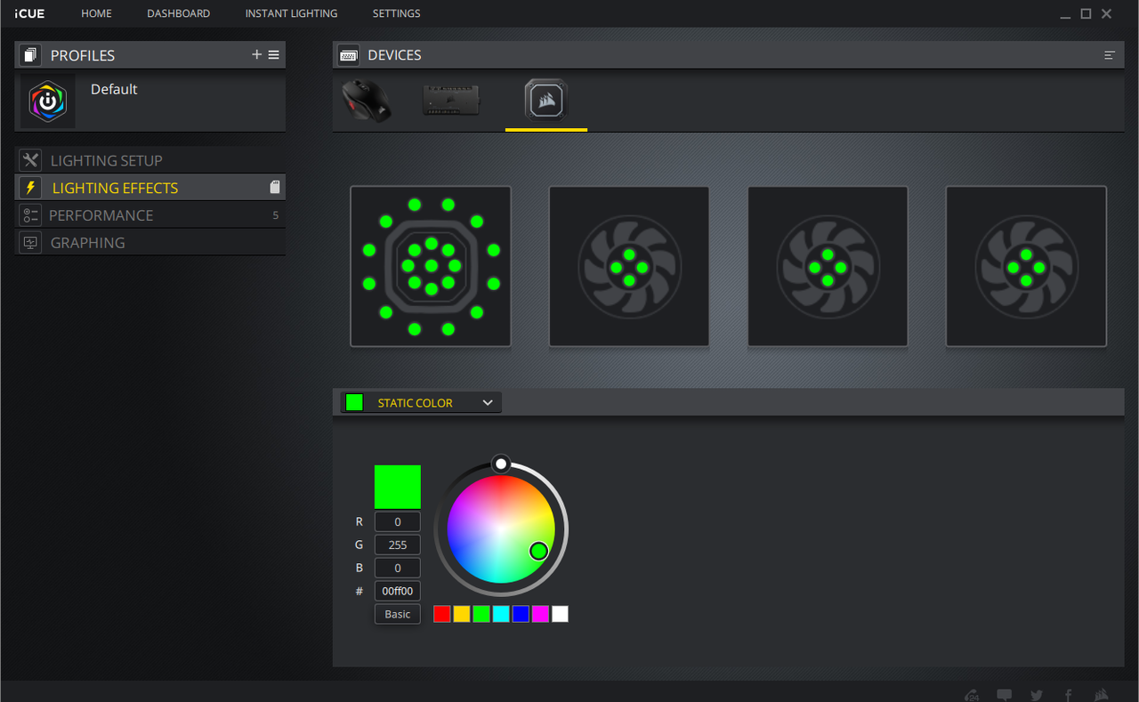Open the profiles list menu icon
Viewport: 1139px width, 702px height.
click(274, 55)
